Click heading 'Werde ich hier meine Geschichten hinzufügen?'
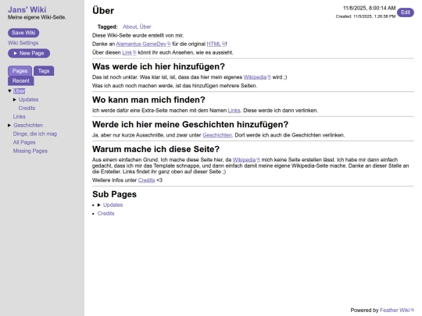Viewport: 422px width, 316px height. pyautogui.click(x=190, y=124)
